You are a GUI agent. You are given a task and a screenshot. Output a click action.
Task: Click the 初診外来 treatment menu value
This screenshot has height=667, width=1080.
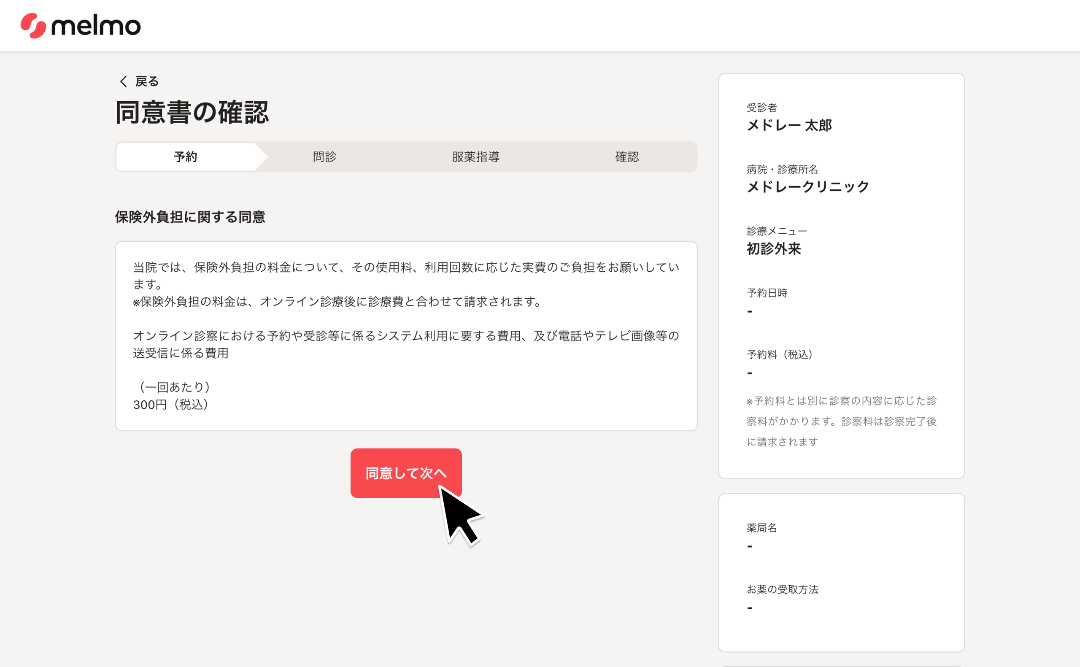[773, 249]
